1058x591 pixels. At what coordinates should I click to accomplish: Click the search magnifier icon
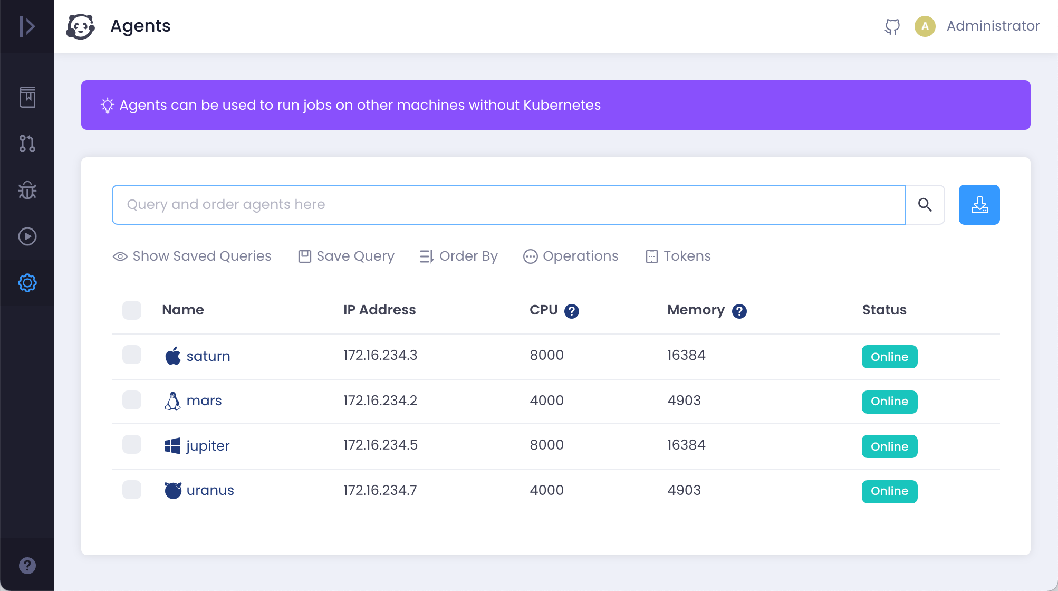(x=925, y=204)
